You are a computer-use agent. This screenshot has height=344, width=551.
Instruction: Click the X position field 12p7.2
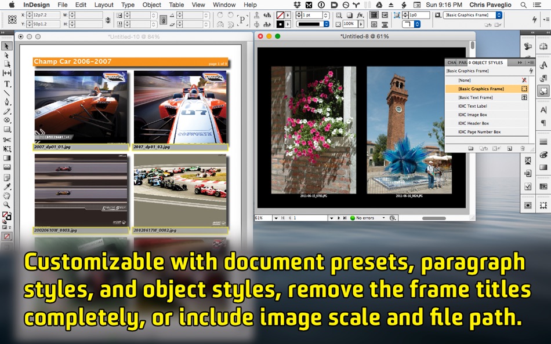pos(46,15)
